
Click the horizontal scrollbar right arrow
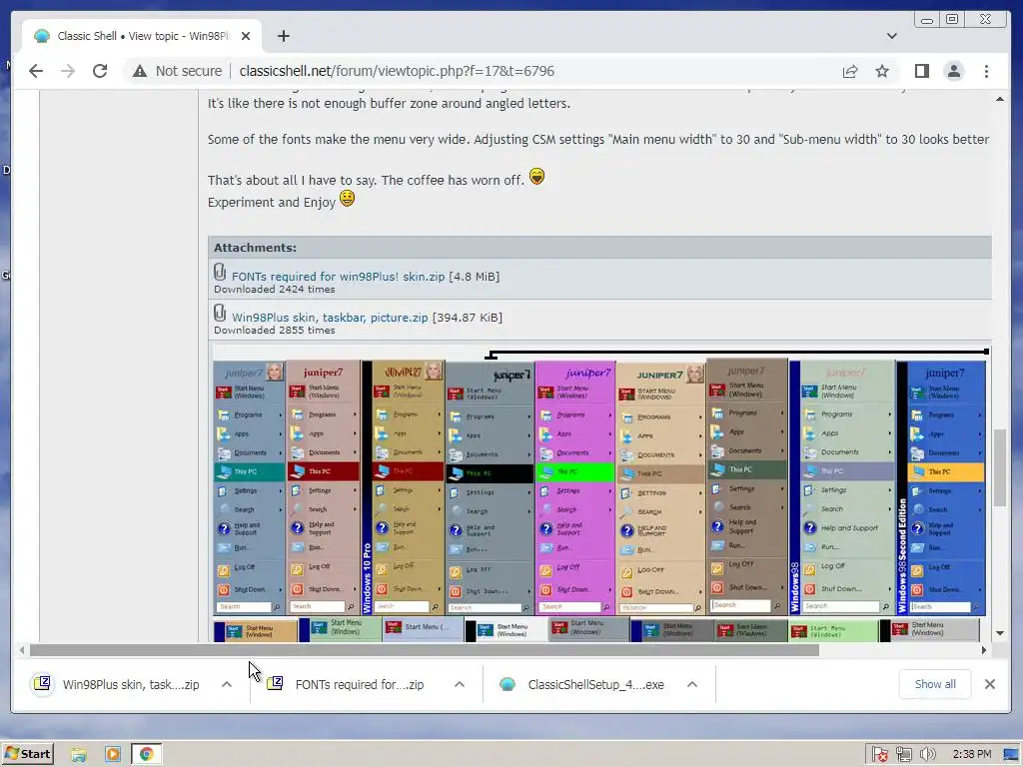[x=984, y=649]
